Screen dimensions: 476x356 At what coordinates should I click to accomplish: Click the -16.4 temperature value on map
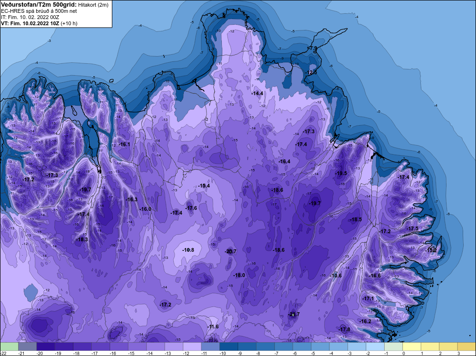pos(284,161)
